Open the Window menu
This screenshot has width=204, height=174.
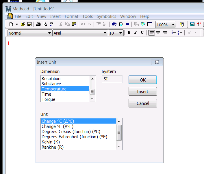point(128,16)
